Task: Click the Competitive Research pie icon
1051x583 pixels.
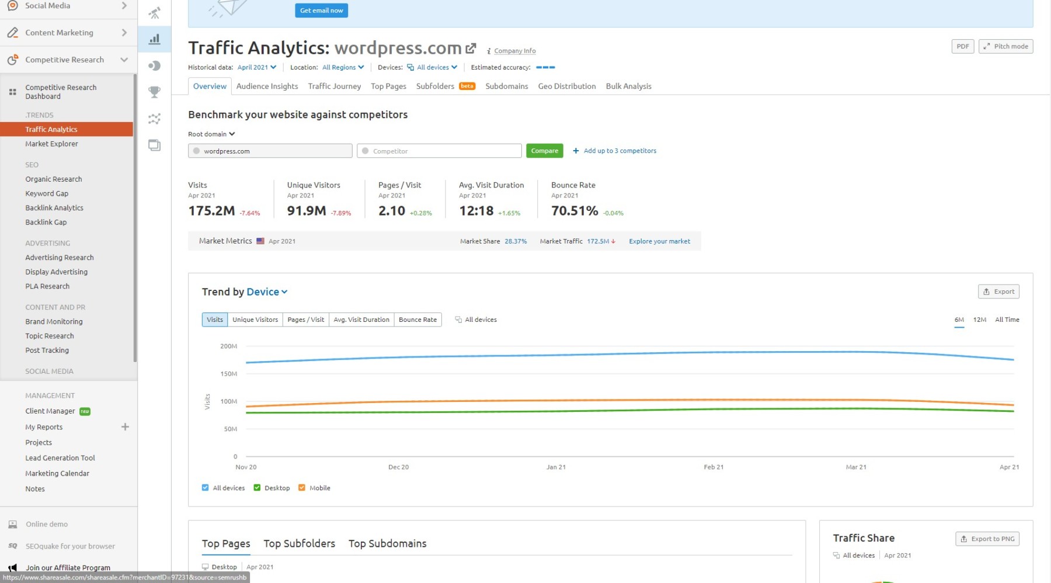Action: (12, 60)
